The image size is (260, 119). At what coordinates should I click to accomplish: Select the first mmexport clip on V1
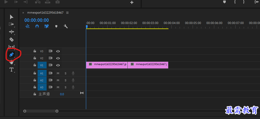click(107, 65)
